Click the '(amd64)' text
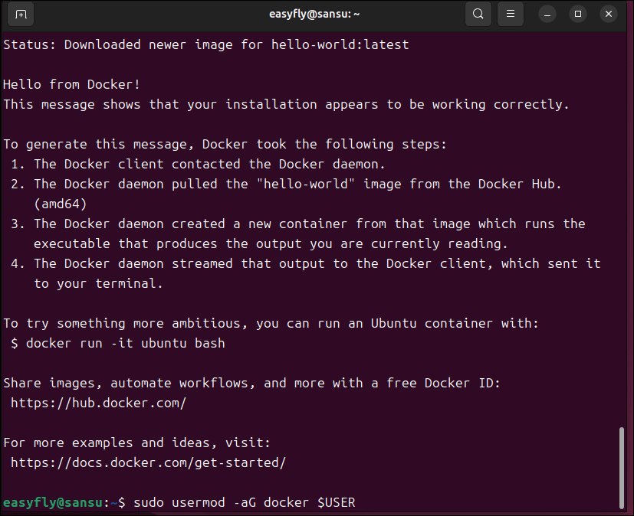This screenshot has height=516, width=634. pyautogui.click(x=61, y=204)
